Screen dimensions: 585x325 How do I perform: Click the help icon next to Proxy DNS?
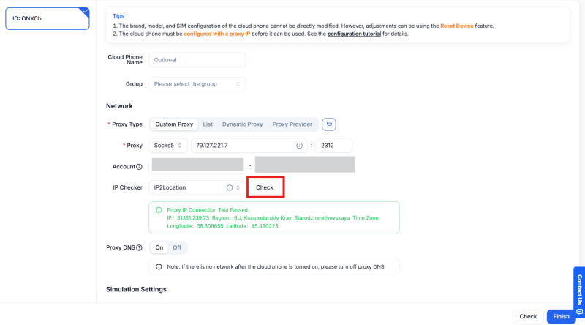[x=139, y=247]
